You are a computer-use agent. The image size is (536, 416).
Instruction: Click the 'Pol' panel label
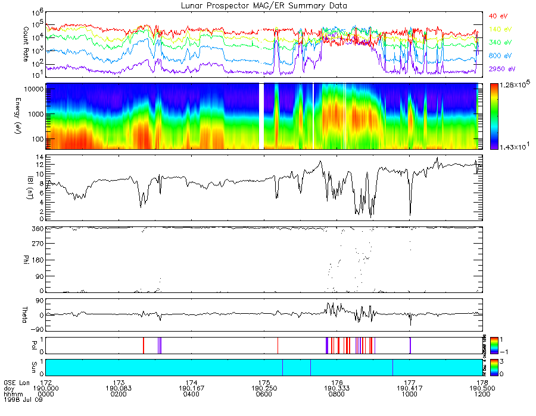click(x=34, y=345)
